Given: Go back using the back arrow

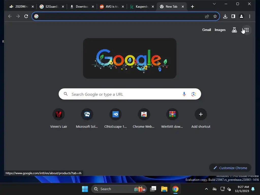Looking at the screenshot, I should [x=10, y=16].
